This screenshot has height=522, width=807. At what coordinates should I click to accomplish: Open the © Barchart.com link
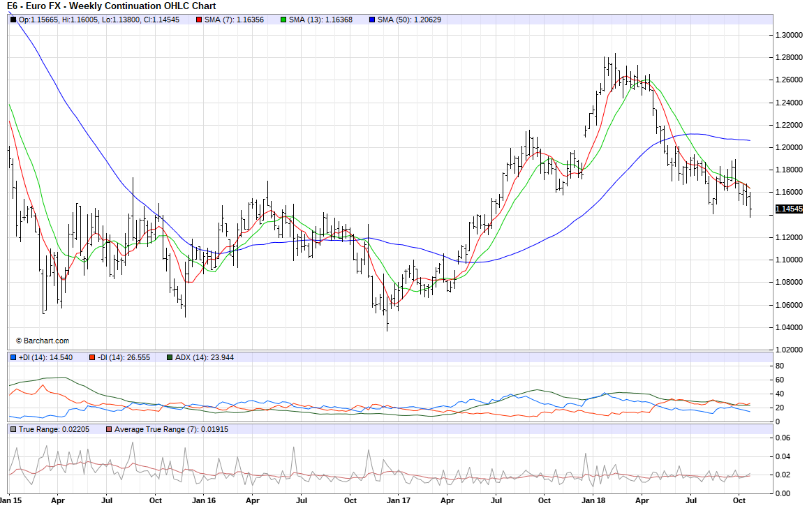[x=43, y=341]
